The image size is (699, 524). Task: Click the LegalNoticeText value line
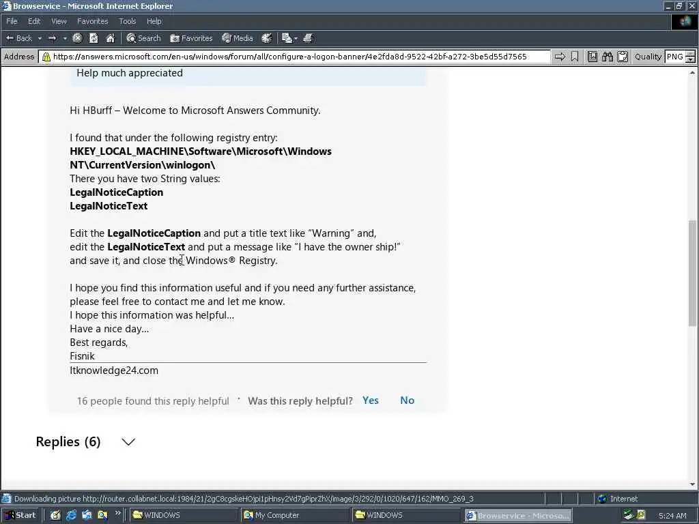pos(109,206)
